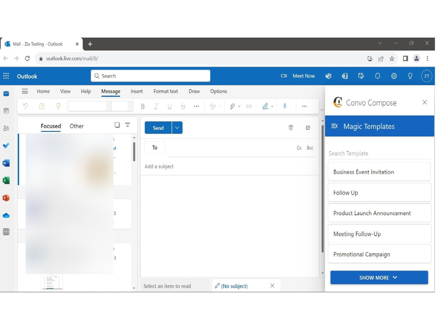Open ribbon overflow ellipsis at right end
Viewport: 437px width, 328px height.
coord(304,106)
